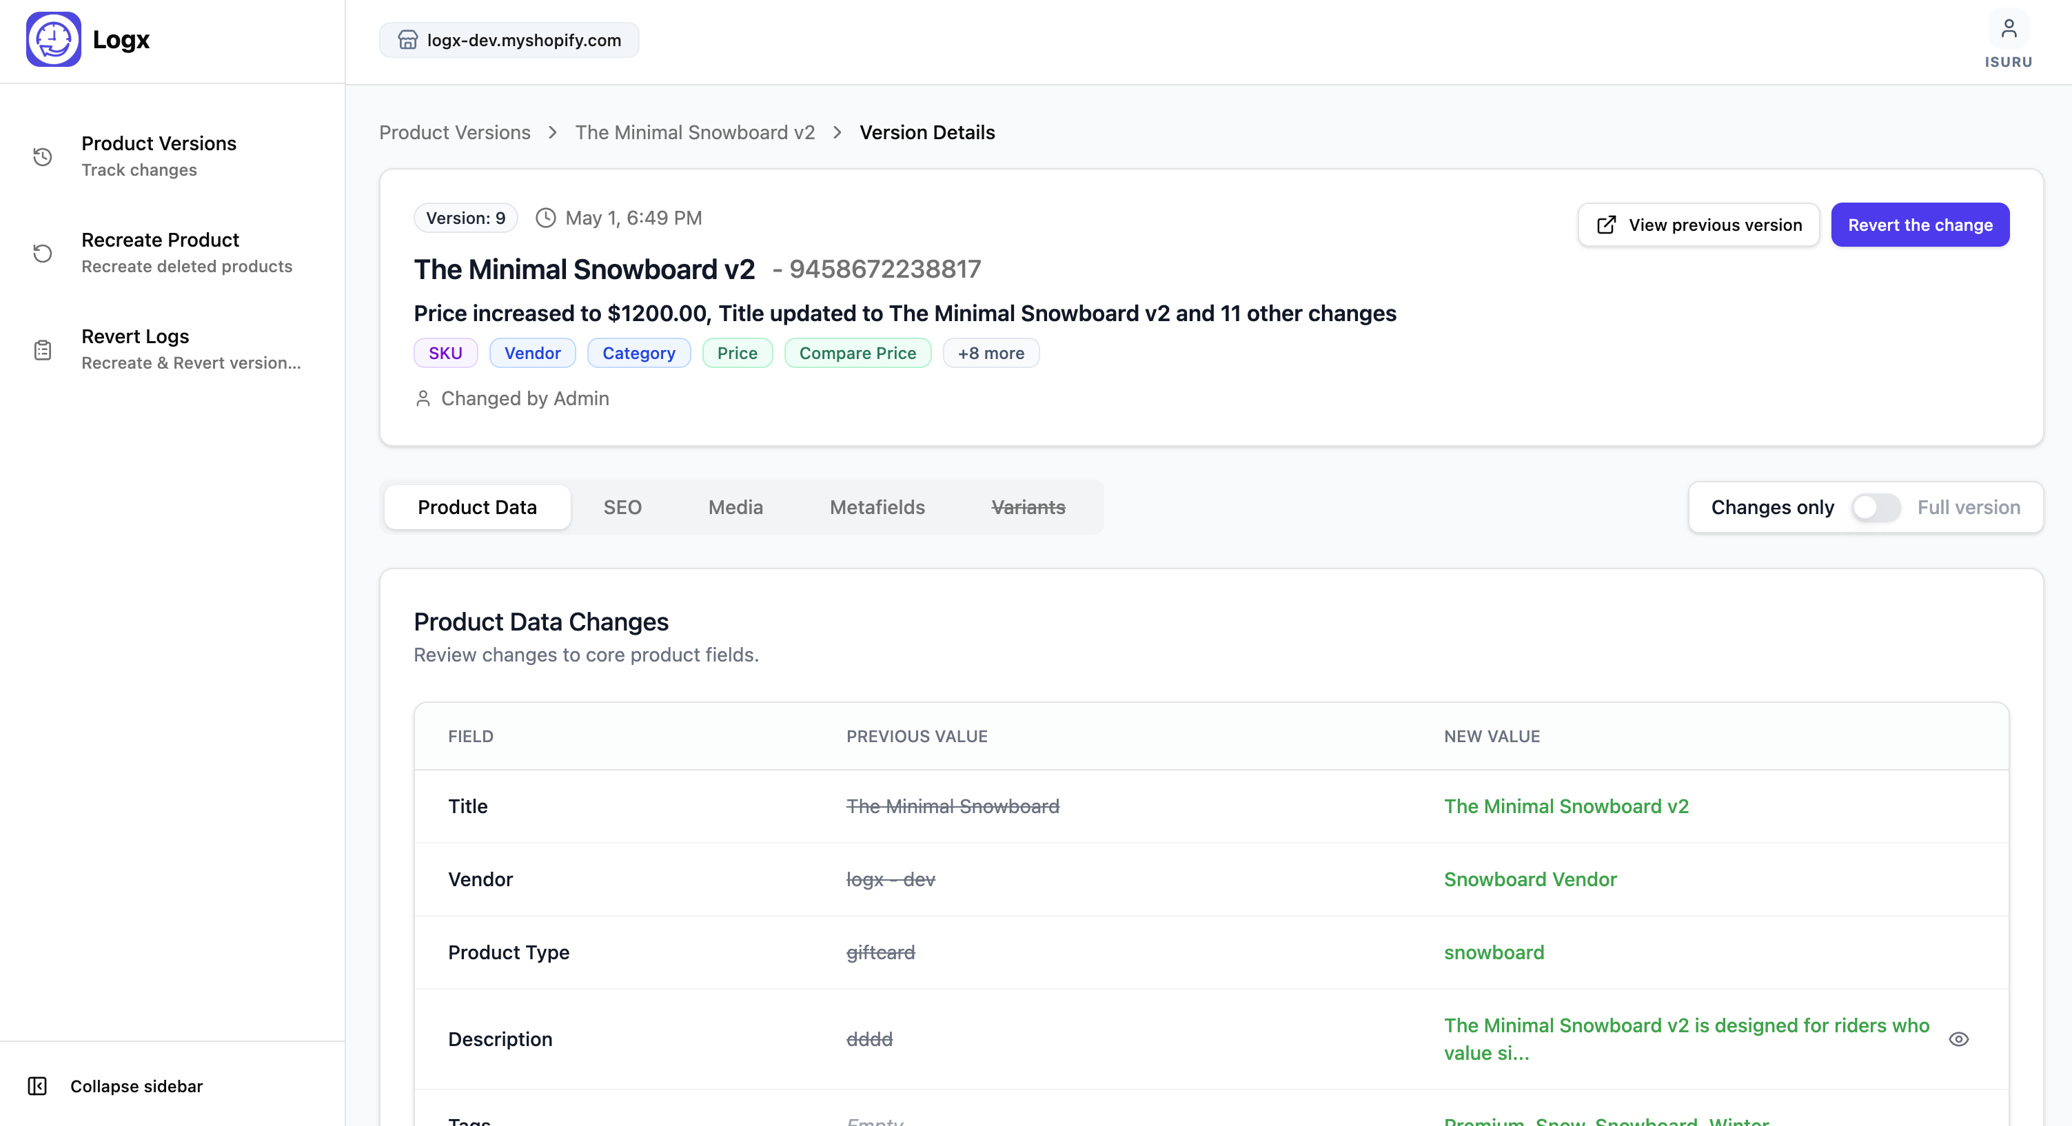
Task: Toggle the Changes only / Full version switch
Action: pyautogui.click(x=1875, y=507)
